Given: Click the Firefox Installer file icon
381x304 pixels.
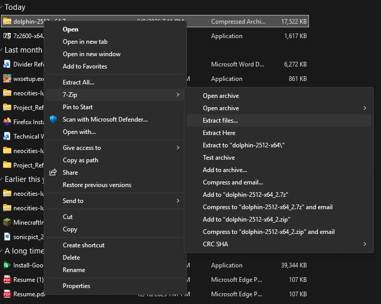Looking at the screenshot, I should coord(7,122).
